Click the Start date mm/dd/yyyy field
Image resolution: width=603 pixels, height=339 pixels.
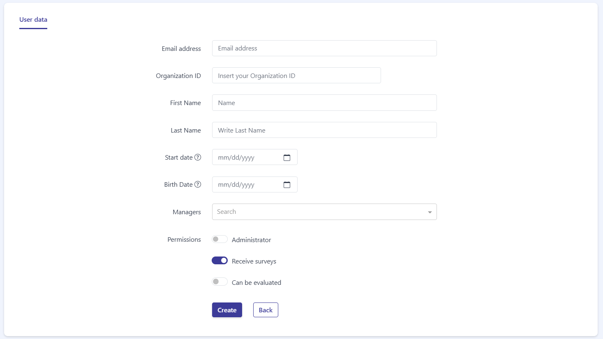[x=255, y=157]
